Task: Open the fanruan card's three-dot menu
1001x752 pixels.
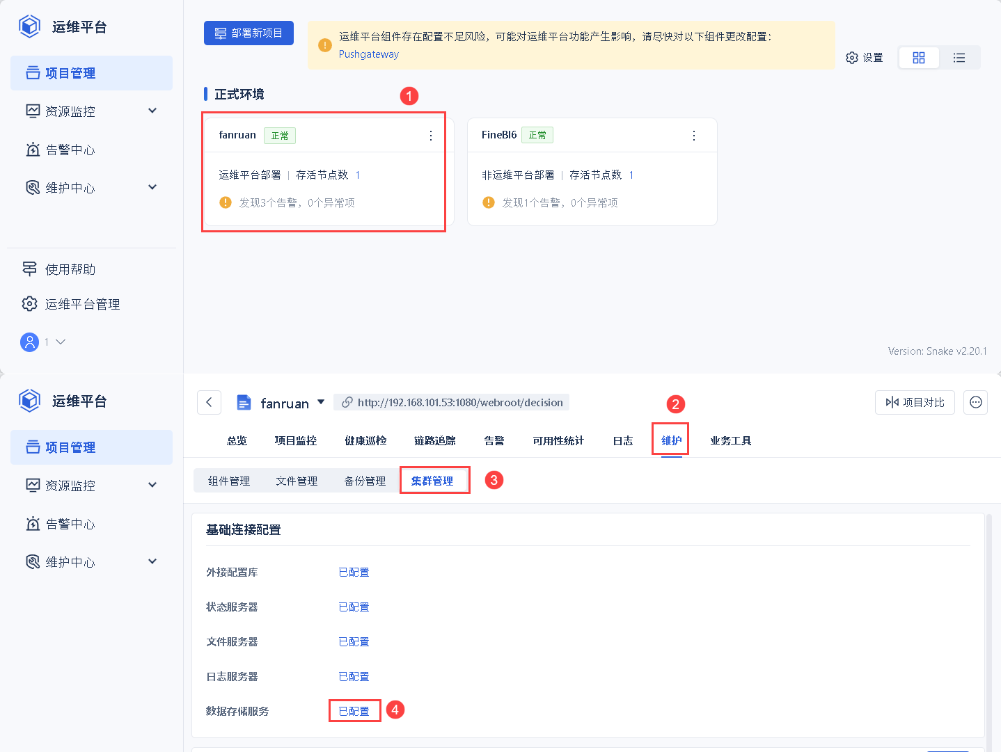Action: [x=430, y=135]
